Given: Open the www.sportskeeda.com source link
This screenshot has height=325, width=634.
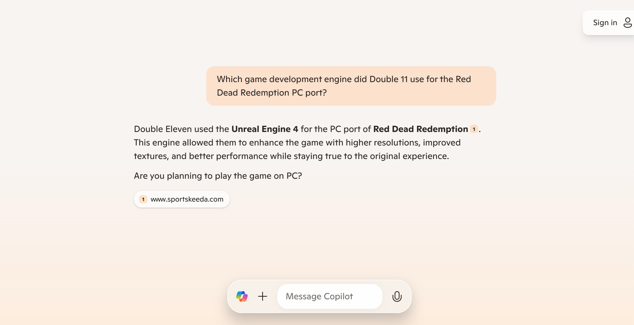Looking at the screenshot, I should pyautogui.click(x=187, y=199).
